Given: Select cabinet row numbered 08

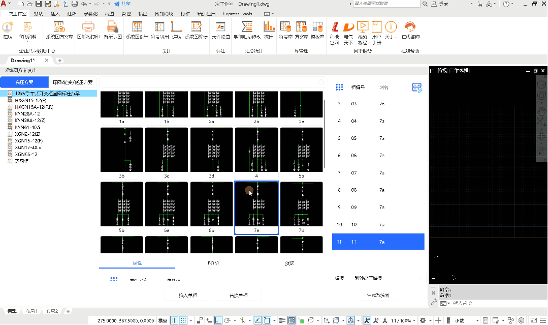Looking at the screenshot, I should click(378, 190).
